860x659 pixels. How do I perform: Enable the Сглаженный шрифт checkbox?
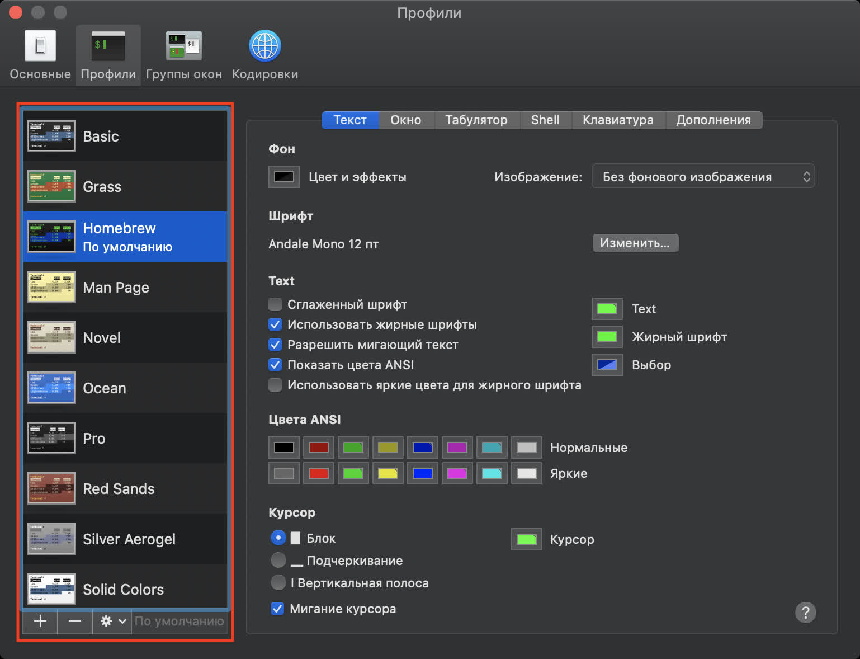275,304
